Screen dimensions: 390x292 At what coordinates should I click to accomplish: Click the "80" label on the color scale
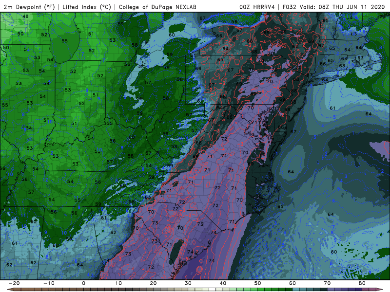(x=362, y=283)
